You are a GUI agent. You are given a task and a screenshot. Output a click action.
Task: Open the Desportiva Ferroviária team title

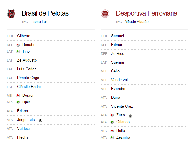coord(146,13)
